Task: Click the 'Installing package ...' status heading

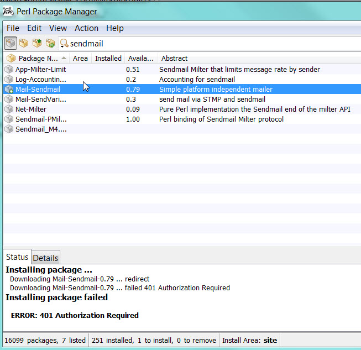Action: click(49, 270)
